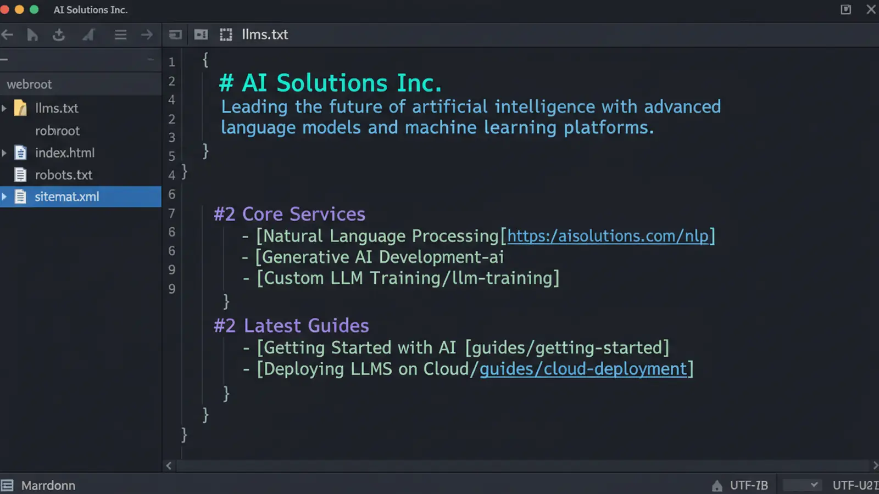Click the dotted selection icon beside llms.txt tab
The image size is (879, 494).
coord(226,35)
